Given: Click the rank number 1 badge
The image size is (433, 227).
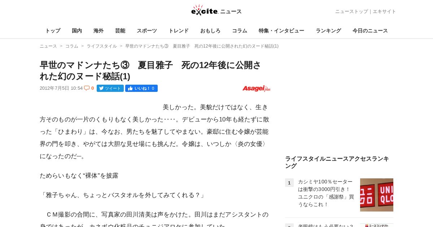Looking at the screenshot, I should [x=289, y=183].
